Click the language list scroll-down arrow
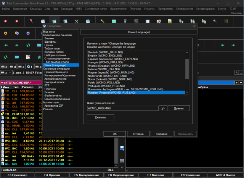 click(x=187, y=92)
